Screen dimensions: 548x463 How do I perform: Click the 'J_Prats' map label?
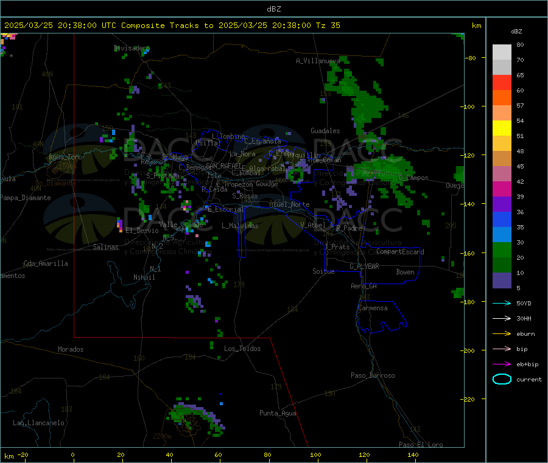pyautogui.click(x=337, y=246)
